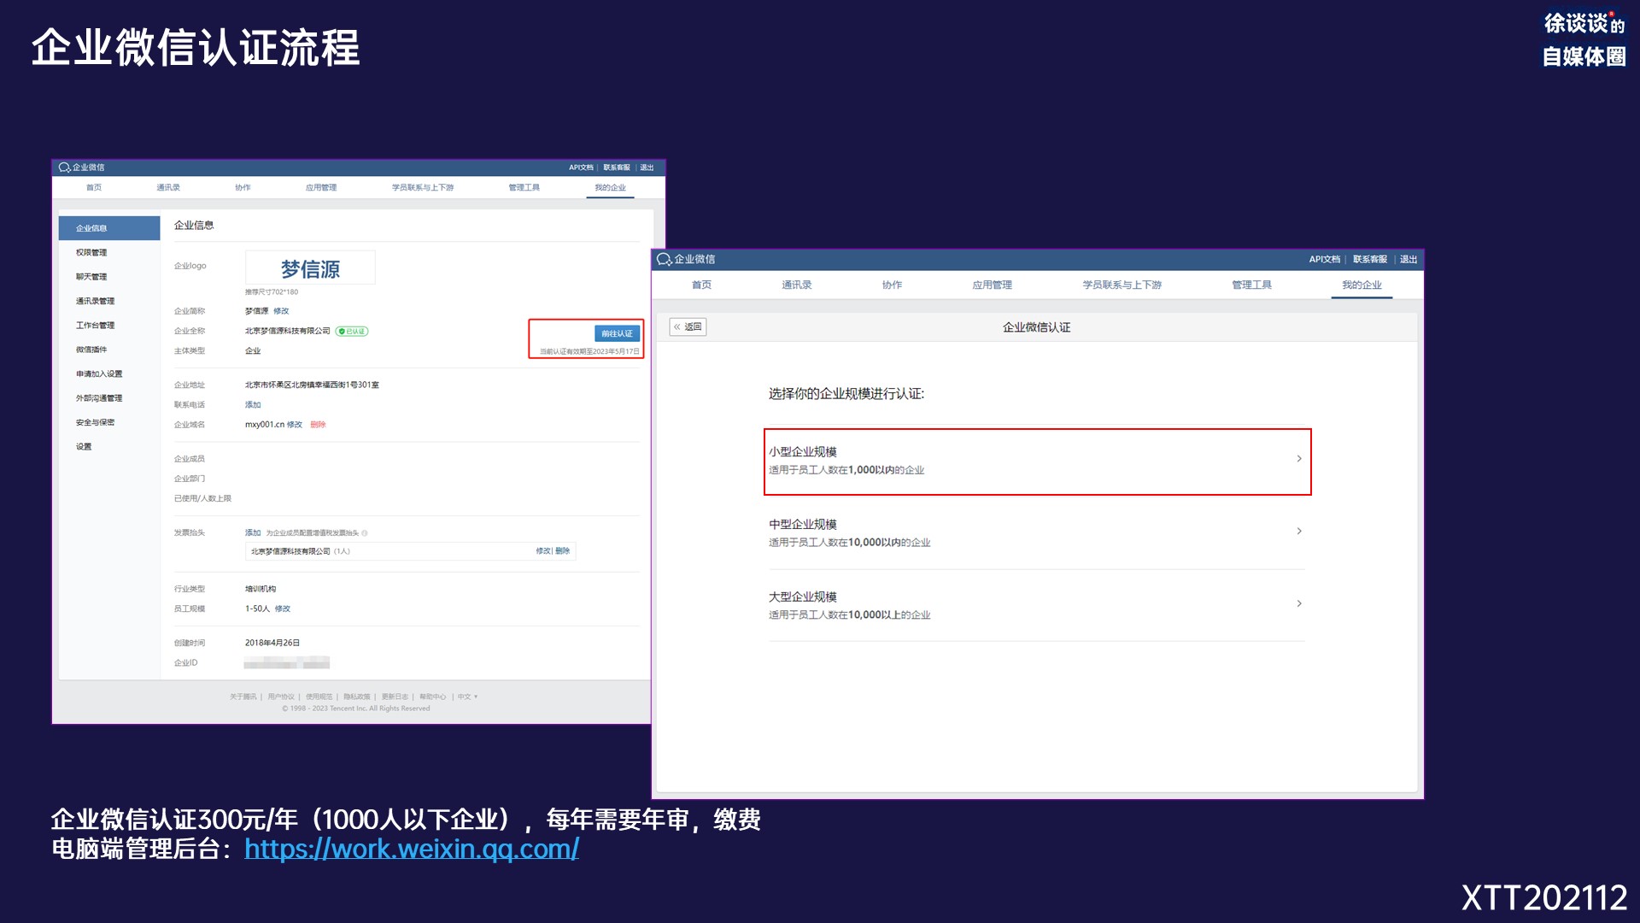Click 添加 link for 联系电话
1640x923 pixels.
point(253,405)
